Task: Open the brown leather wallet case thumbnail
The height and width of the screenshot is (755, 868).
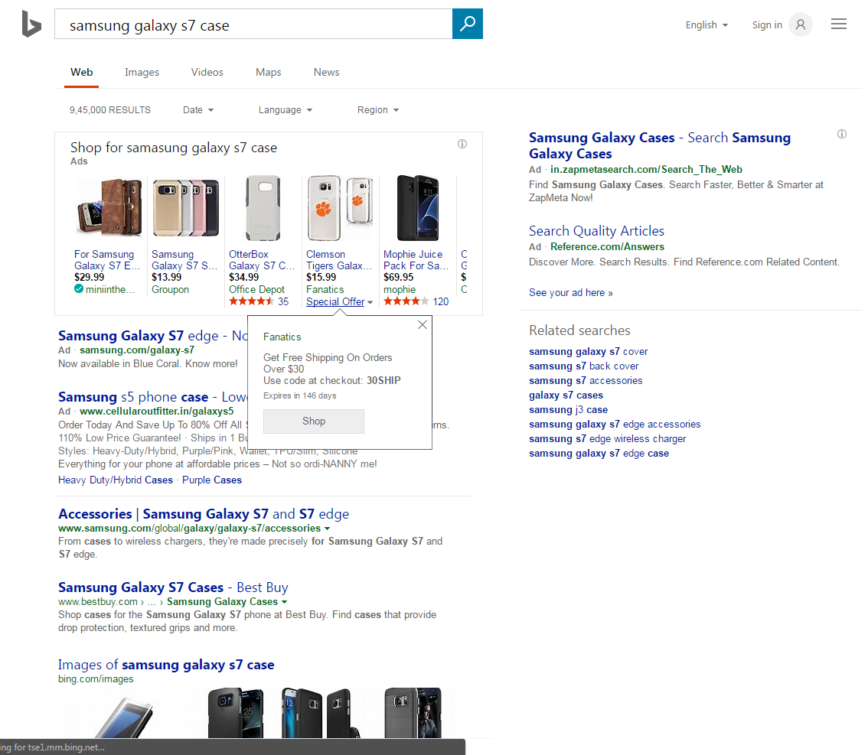Action: point(109,209)
